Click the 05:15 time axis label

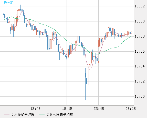click(x=131, y=109)
